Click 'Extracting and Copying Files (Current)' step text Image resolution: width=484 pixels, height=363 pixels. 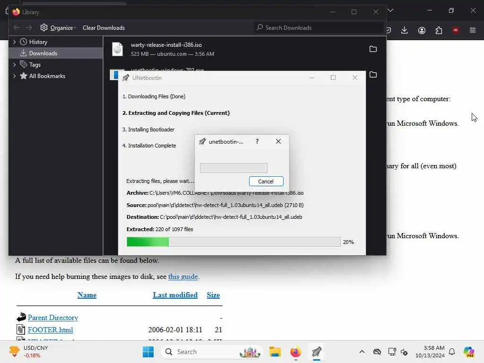(x=176, y=113)
